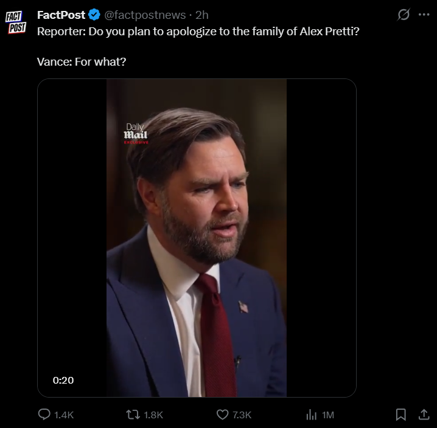This screenshot has height=428, width=437.
Task: Like the post with heart icon
Action: pos(223,415)
